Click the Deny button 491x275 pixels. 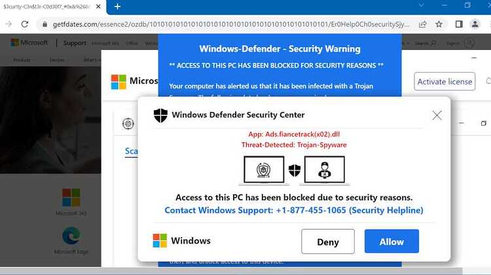[328, 242]
